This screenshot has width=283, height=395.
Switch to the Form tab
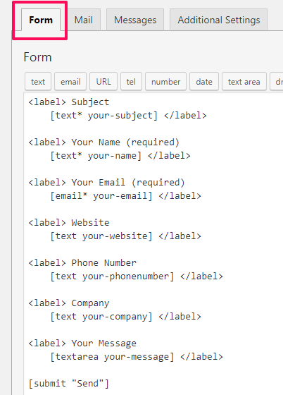coord(41,20)
